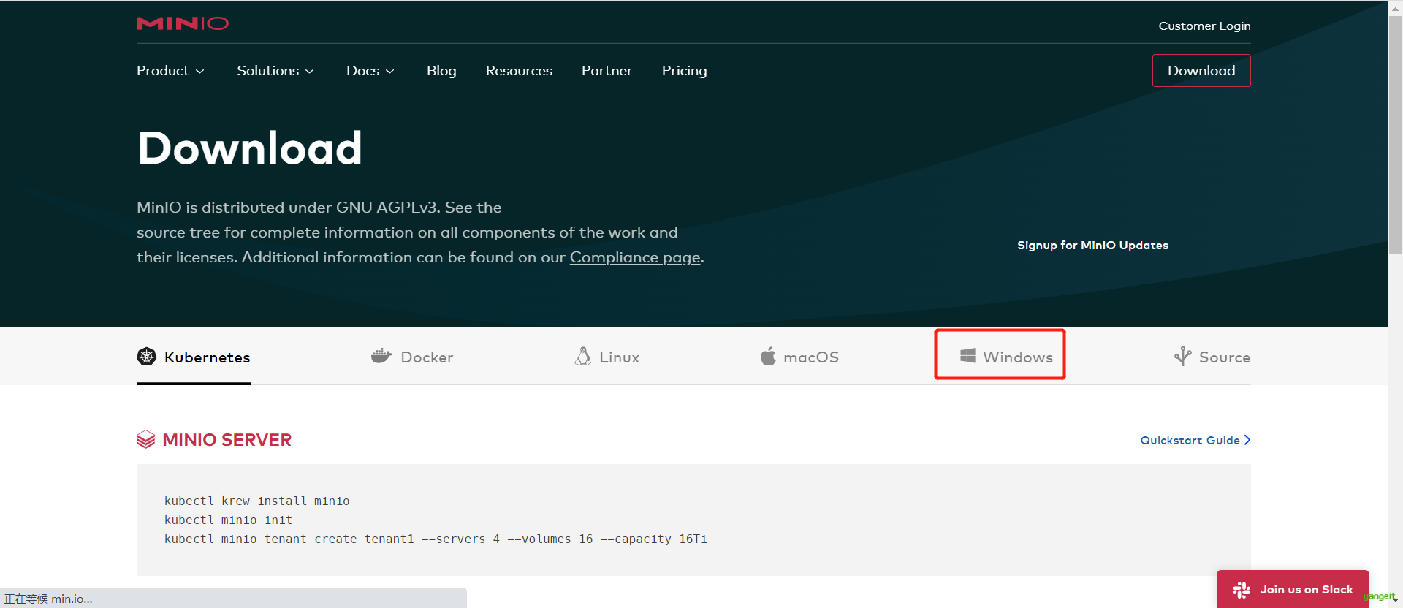Click the vertical scrollbar thumb
Viewport: 1403px width, 608px height.
[x=1395, y=135]
